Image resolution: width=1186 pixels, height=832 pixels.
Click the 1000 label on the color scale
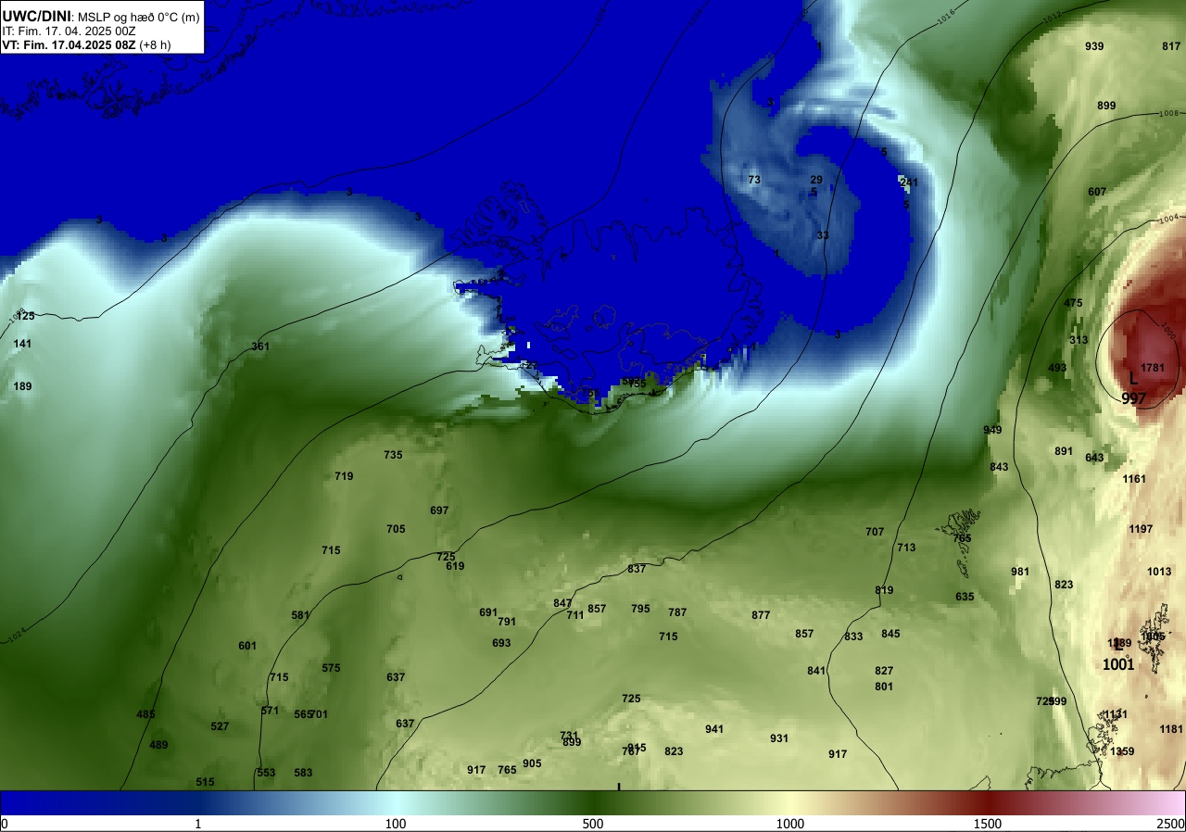tap(790, 824)
